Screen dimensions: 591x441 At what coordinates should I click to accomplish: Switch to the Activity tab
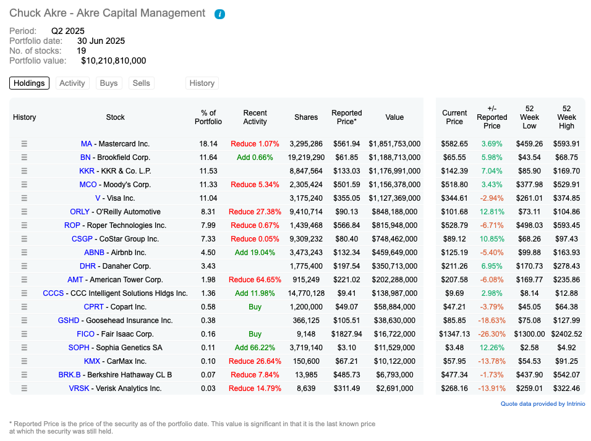(x=72, y=83)
